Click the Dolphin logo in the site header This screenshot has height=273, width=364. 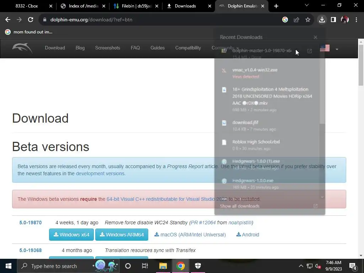point(22,48)
